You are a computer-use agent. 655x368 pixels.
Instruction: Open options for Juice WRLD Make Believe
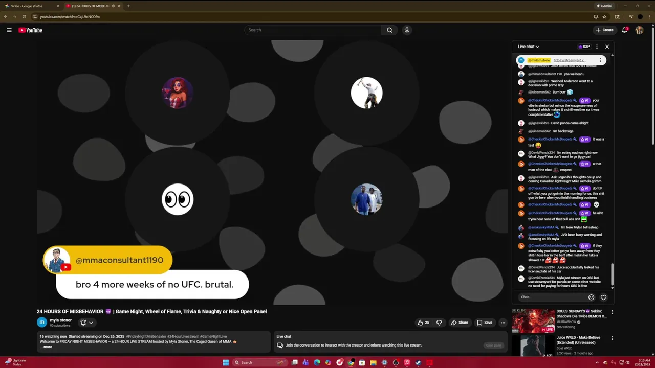click(612, 338)
